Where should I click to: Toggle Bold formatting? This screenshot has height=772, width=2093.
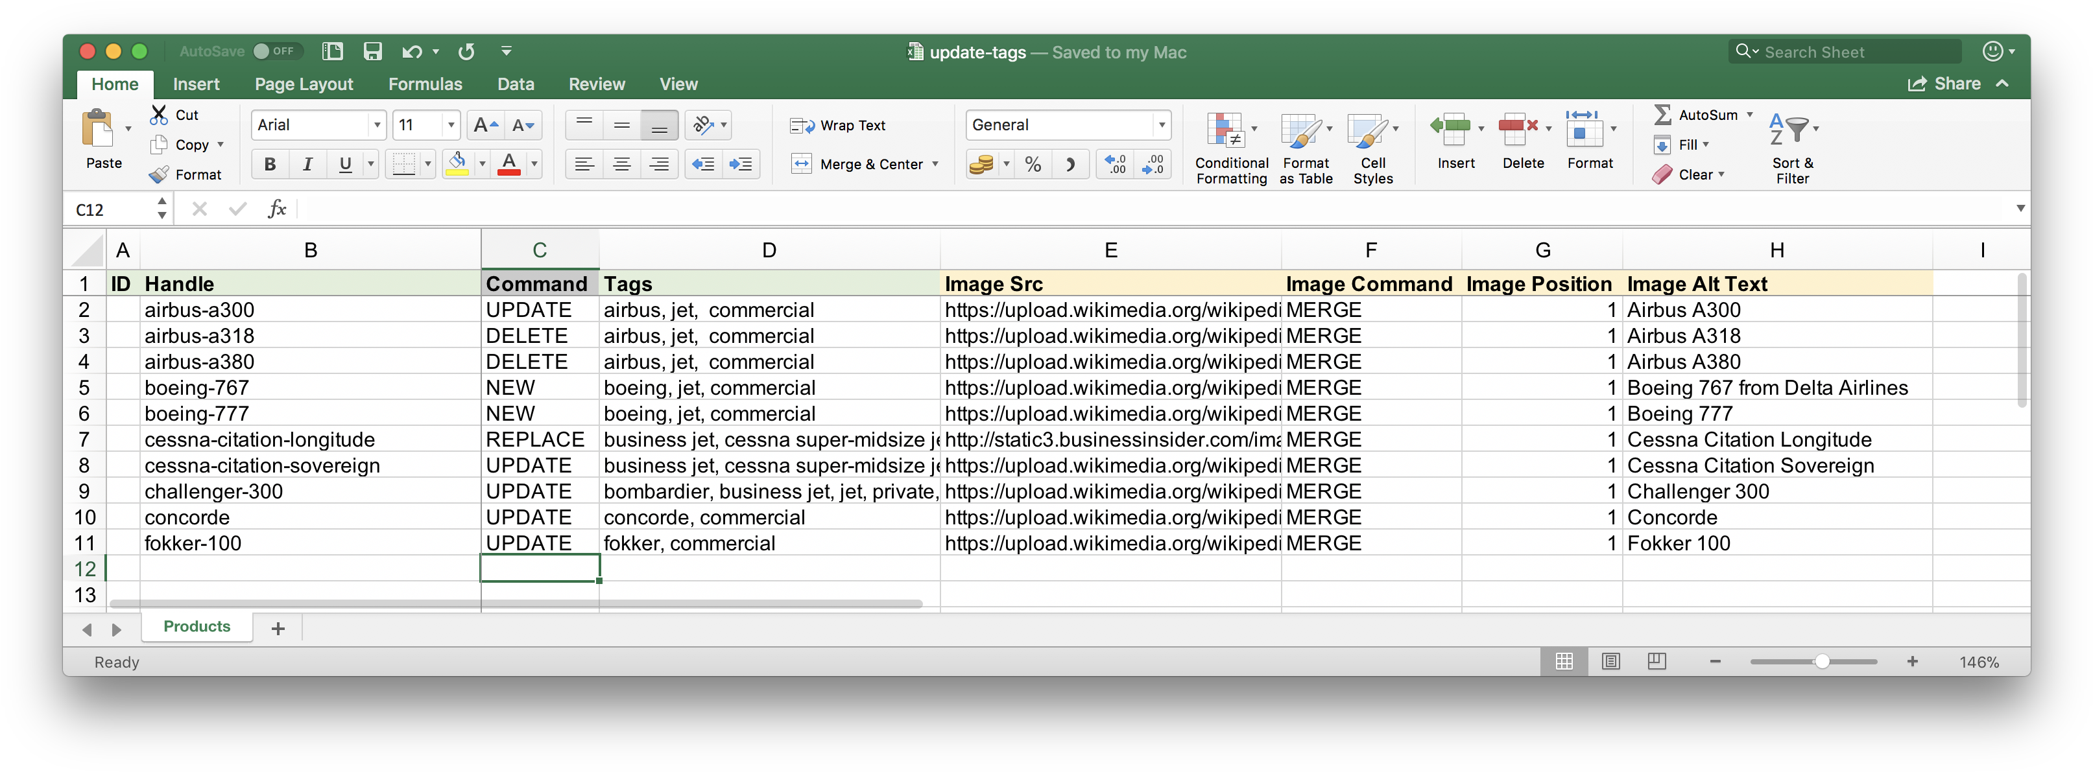(x=270, y=164)
